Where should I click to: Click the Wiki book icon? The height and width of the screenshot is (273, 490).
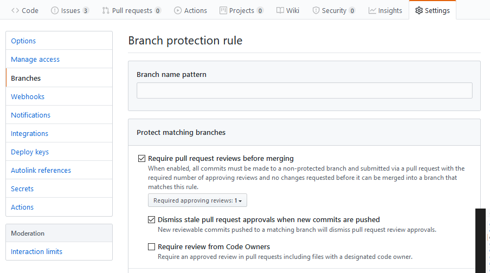pos(280,10)
